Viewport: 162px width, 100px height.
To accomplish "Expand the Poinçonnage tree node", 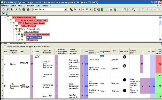I will 19,40.
